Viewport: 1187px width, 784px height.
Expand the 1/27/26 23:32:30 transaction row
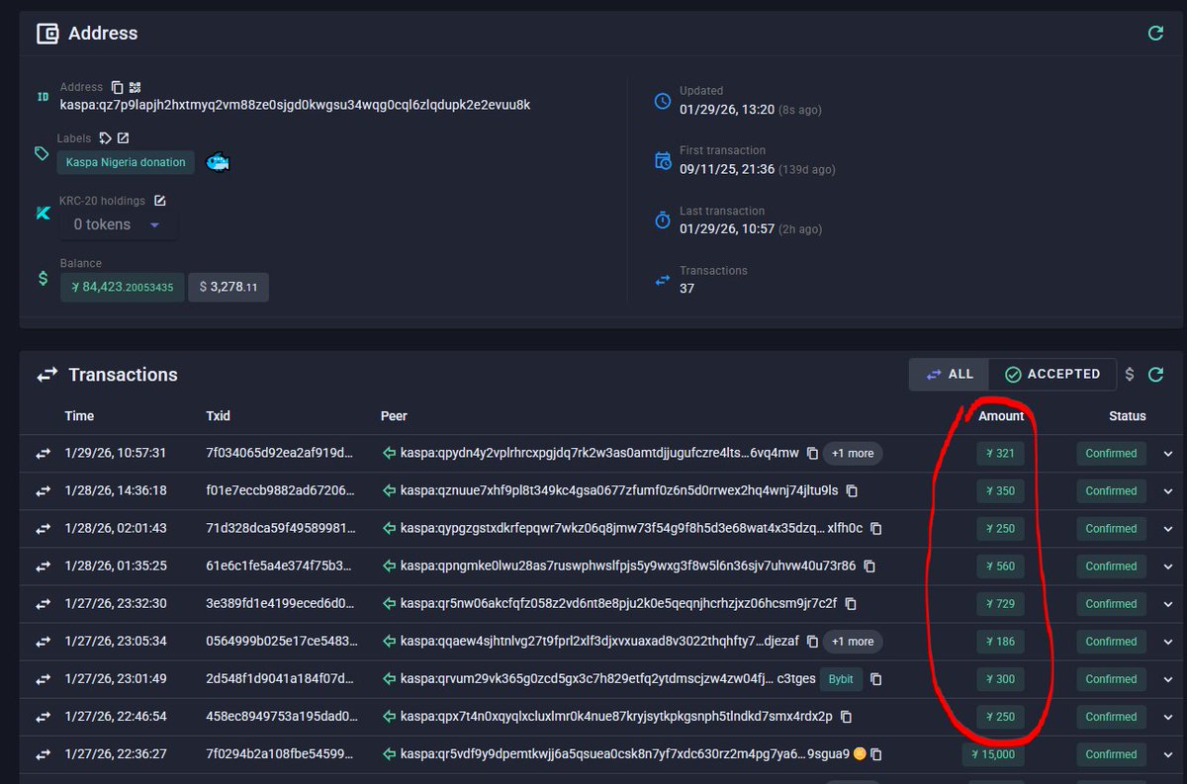click(x=1169, y=604)
